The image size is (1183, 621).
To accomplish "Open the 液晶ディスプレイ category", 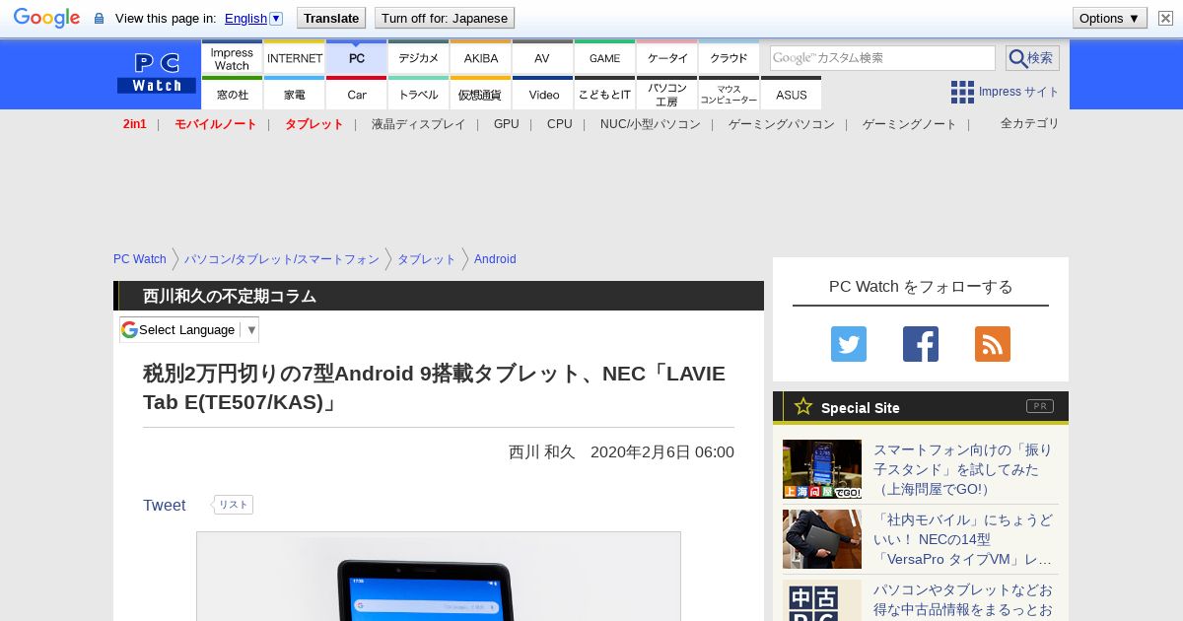I will pos(418,124).
